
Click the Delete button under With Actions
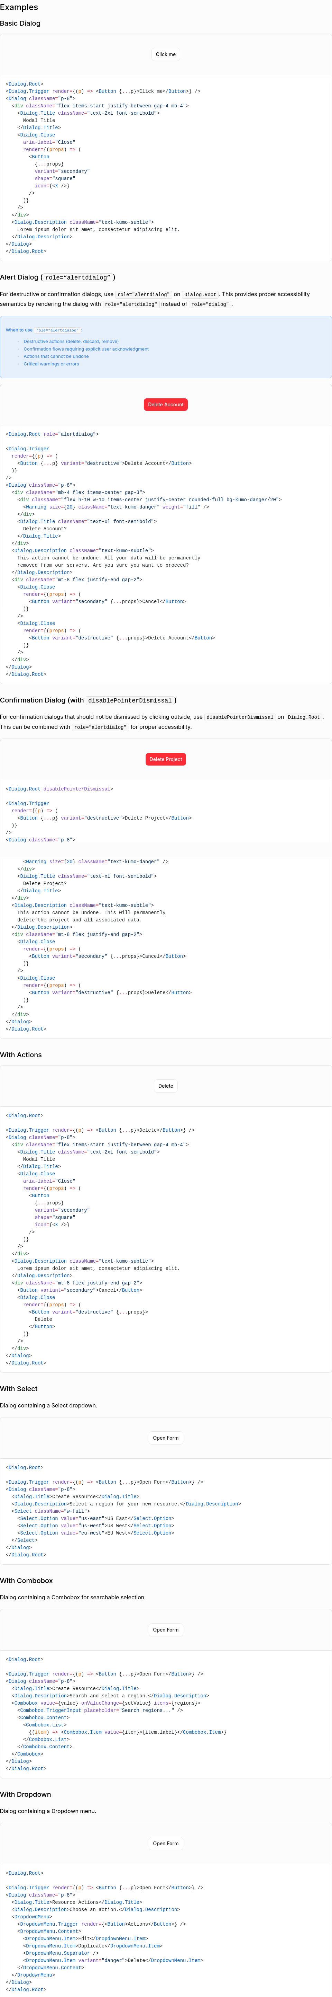(166, 1086)
